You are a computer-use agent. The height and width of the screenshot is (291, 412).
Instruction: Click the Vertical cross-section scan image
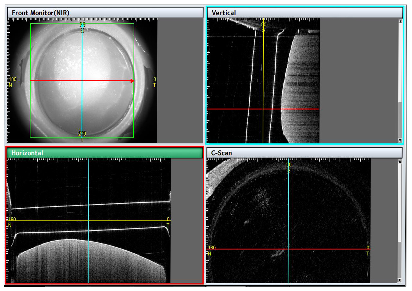pyautogui.click(x=263, y=81)
